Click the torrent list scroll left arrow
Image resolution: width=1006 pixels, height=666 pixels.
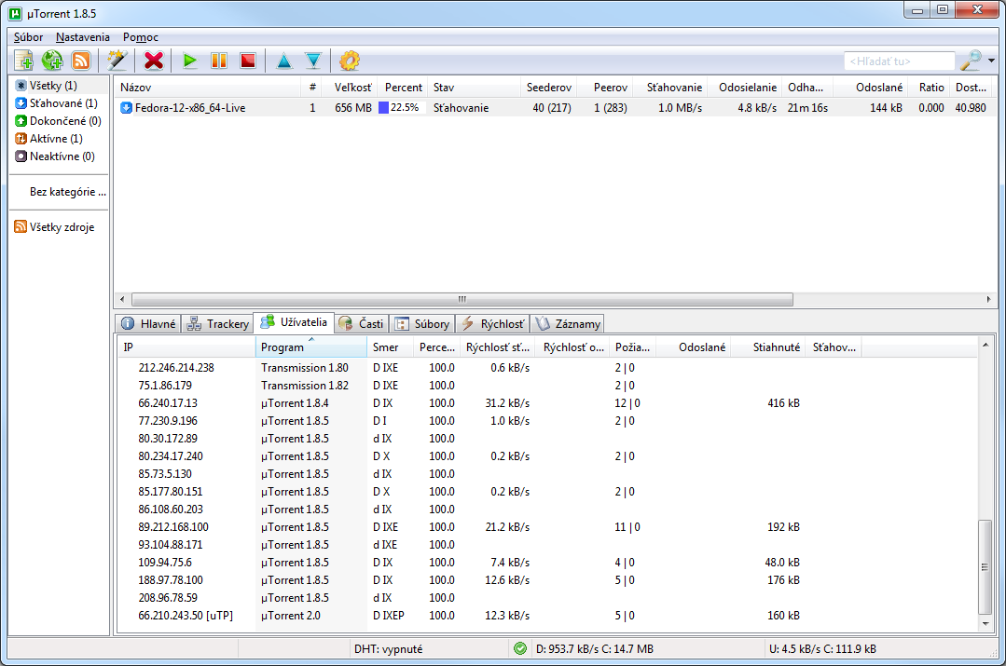tap(122, 299)
